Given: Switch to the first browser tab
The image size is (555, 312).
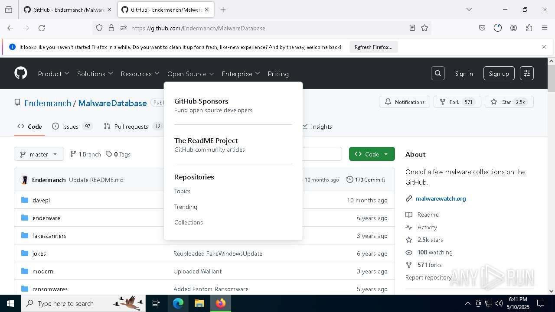Looking at the screenshot, I should (67, 10).
